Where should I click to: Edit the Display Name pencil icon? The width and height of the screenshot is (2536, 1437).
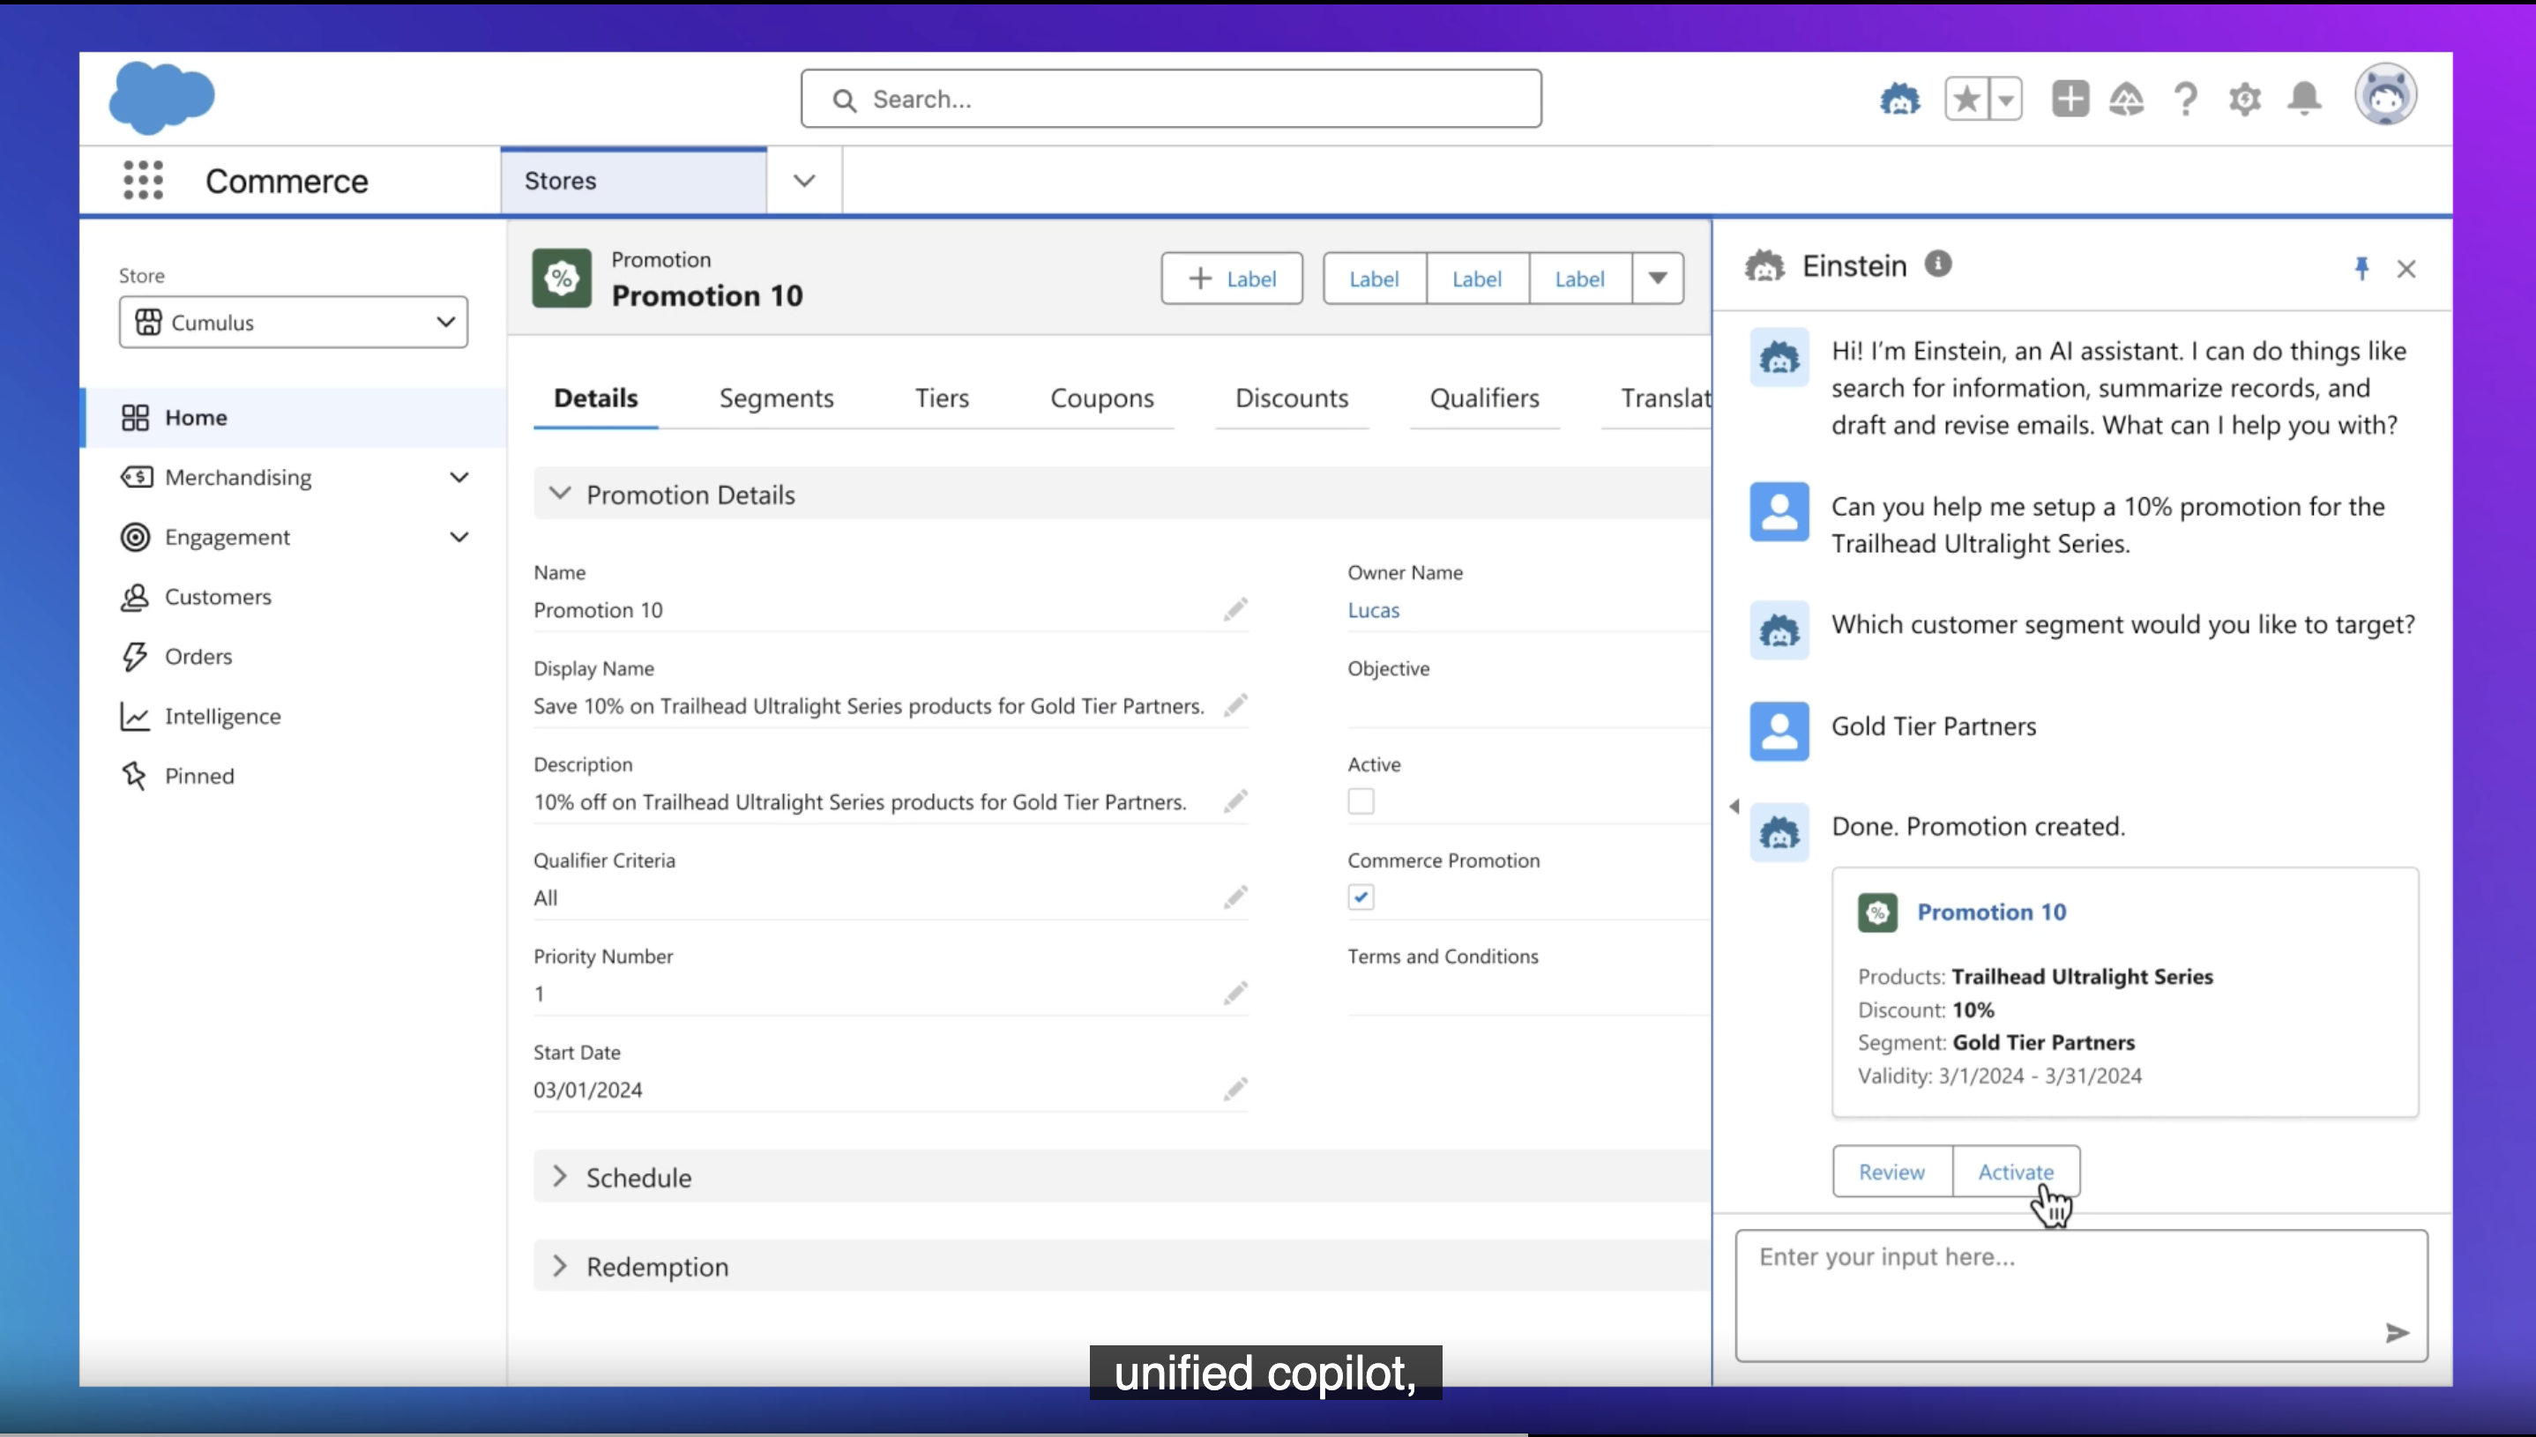click(x=1234, y=705)
